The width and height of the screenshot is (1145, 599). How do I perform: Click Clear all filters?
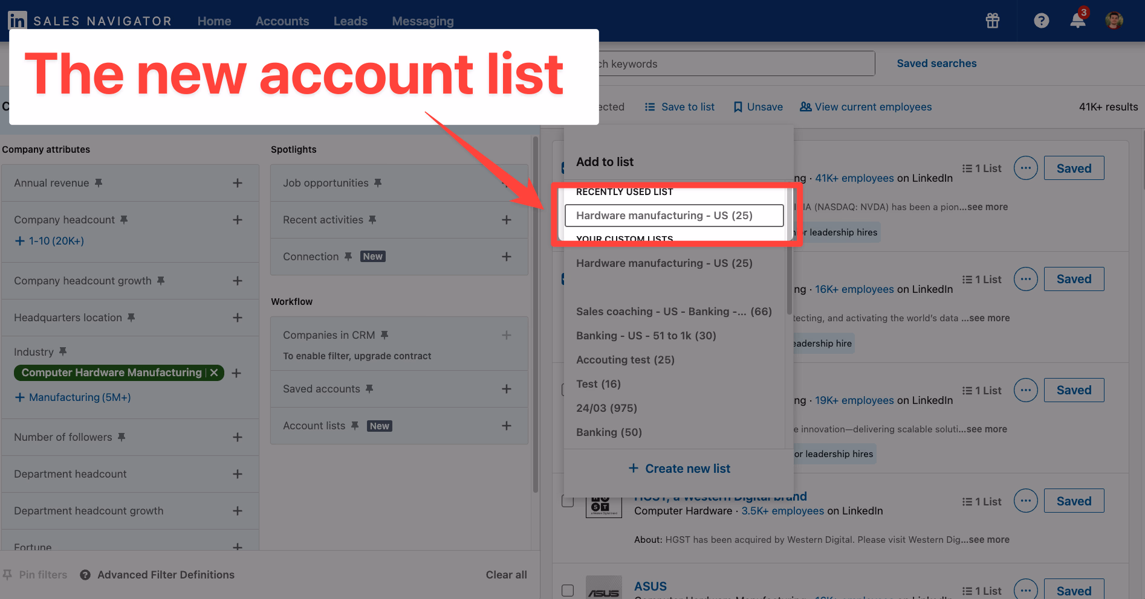507,575
